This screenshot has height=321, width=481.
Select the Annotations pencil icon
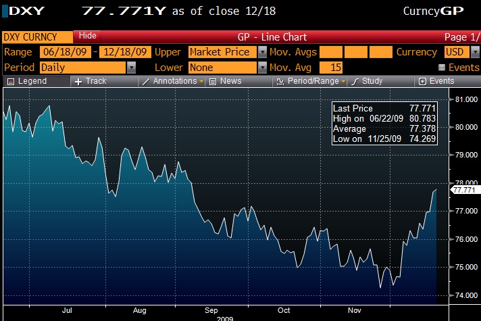point(146,81)
